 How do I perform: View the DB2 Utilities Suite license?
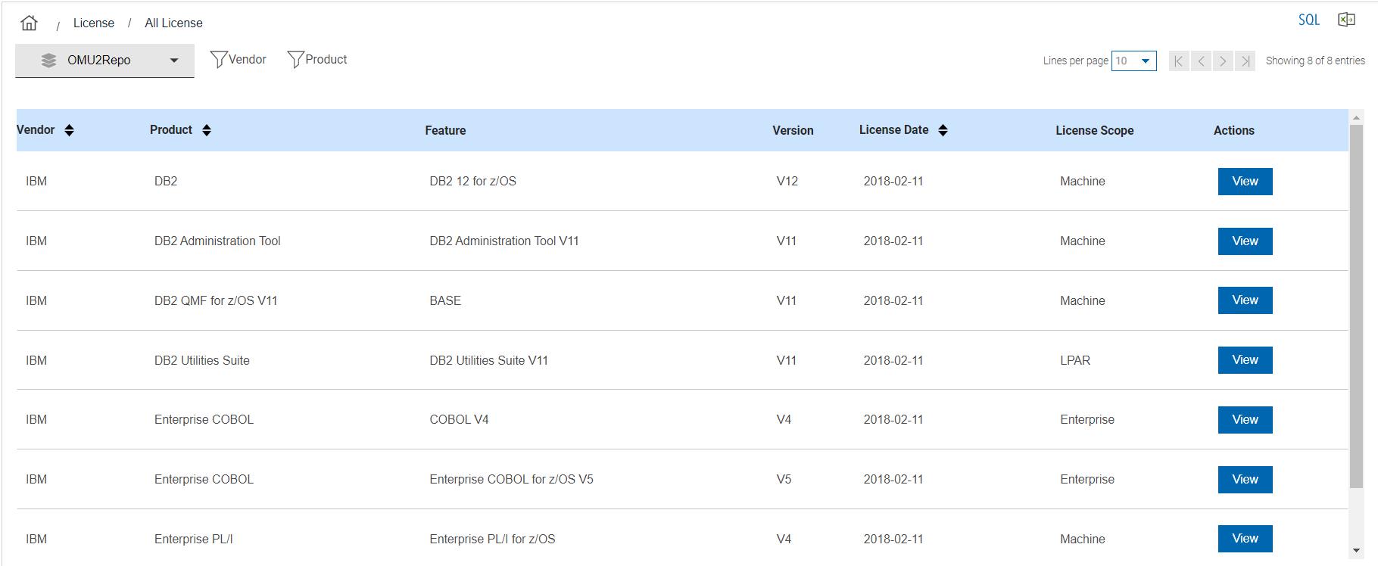click(x=1245, y=360)
